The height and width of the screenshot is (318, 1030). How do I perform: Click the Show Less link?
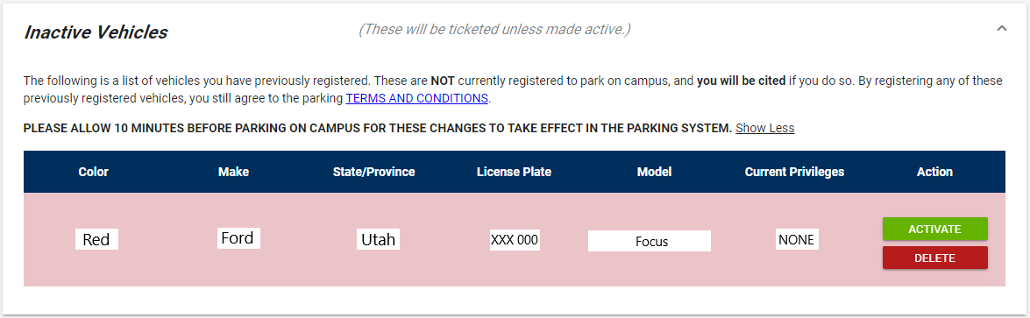tap(764, 128)
